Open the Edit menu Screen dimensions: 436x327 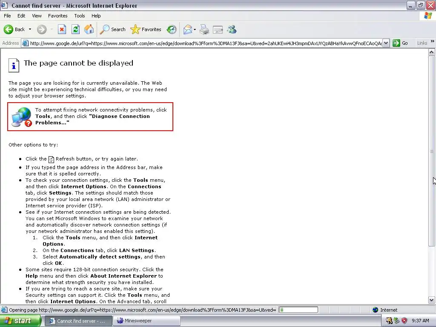point(21,16)
